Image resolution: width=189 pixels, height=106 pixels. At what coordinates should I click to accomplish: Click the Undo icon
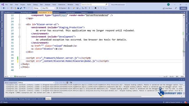pyautogui.click(x=25, y=8)
